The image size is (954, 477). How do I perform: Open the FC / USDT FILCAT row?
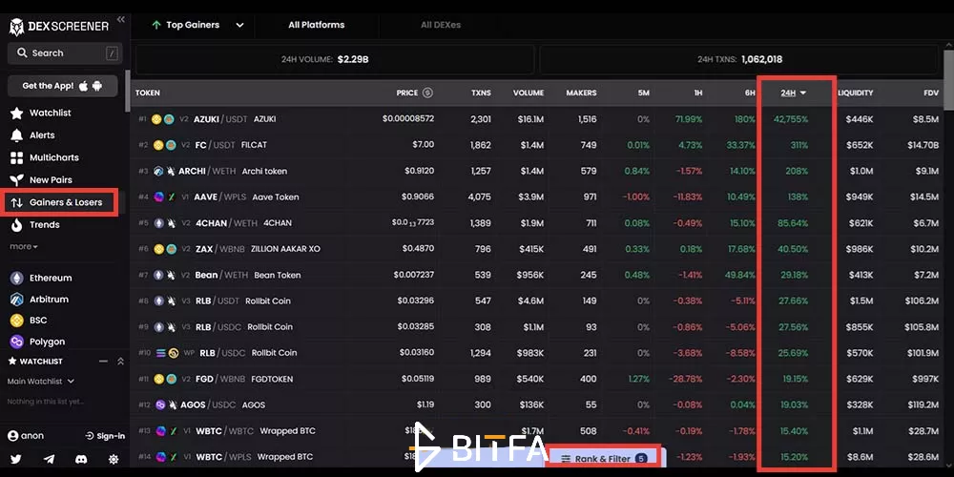click(538, 145)
